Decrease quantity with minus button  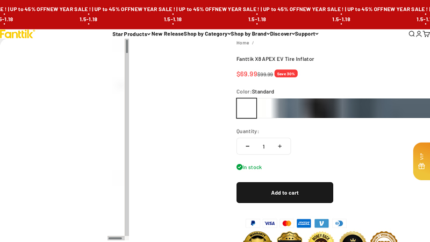pos(247,146)
